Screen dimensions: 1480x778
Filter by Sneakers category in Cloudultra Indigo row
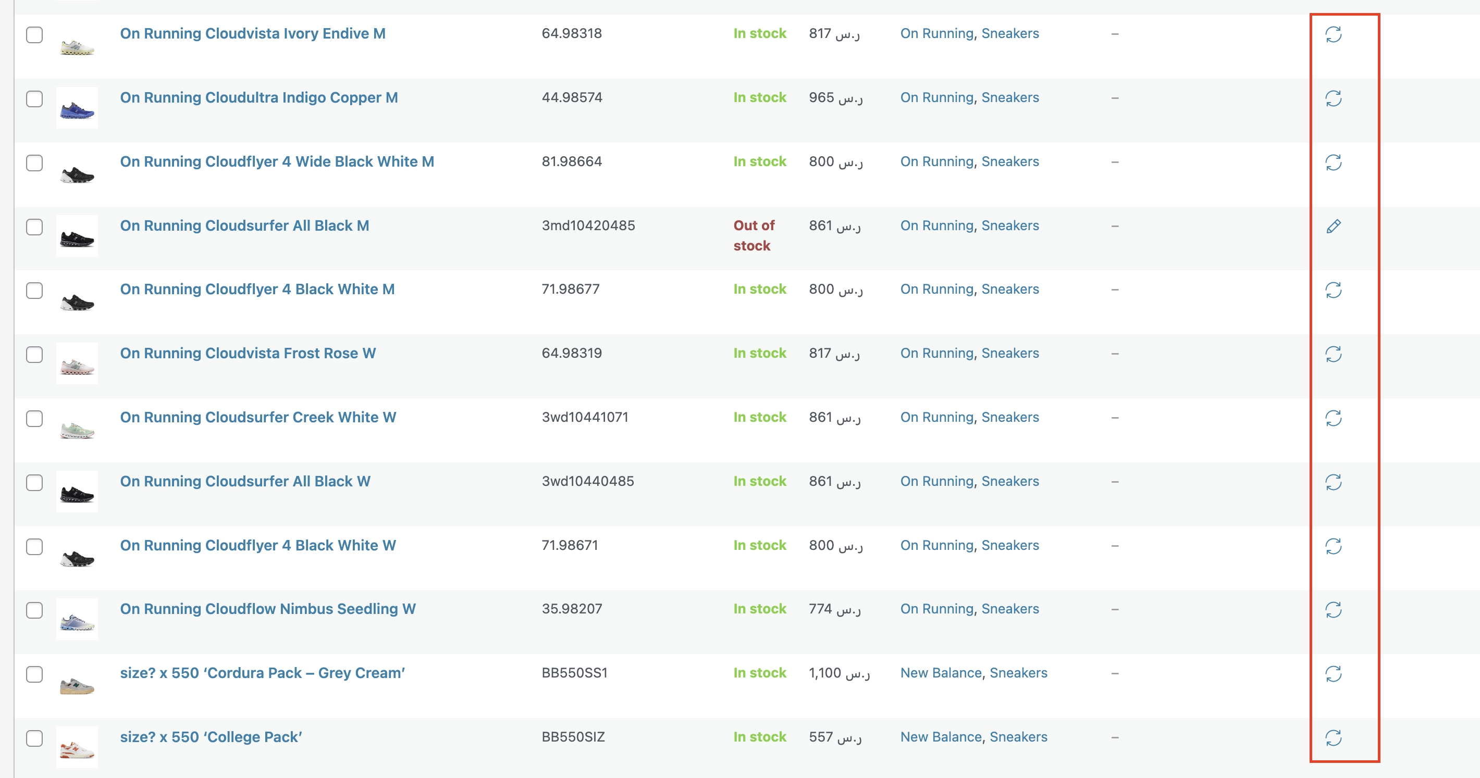click(x=1010, y=97)
